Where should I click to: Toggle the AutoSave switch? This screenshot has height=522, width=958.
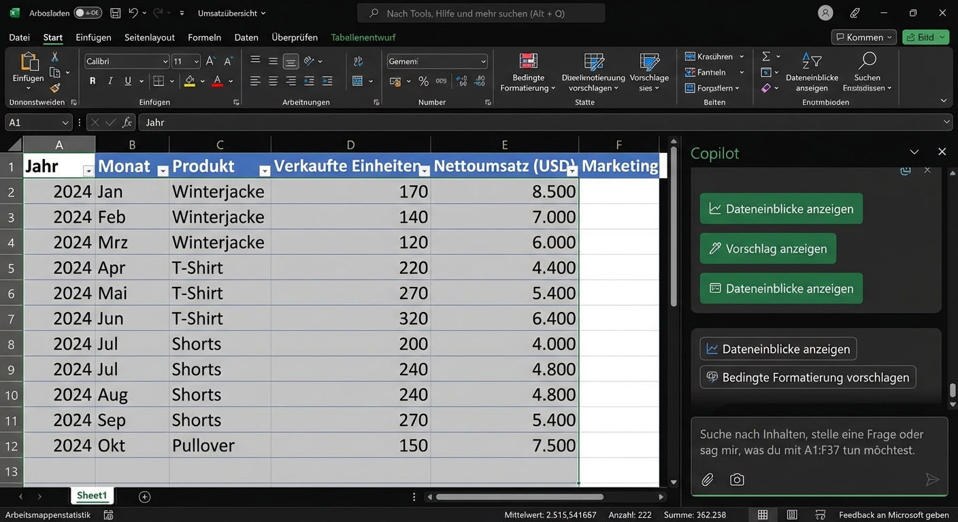click(88, 13)
